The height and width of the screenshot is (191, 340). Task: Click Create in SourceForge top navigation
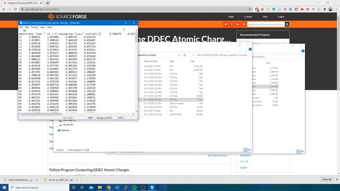248,16
